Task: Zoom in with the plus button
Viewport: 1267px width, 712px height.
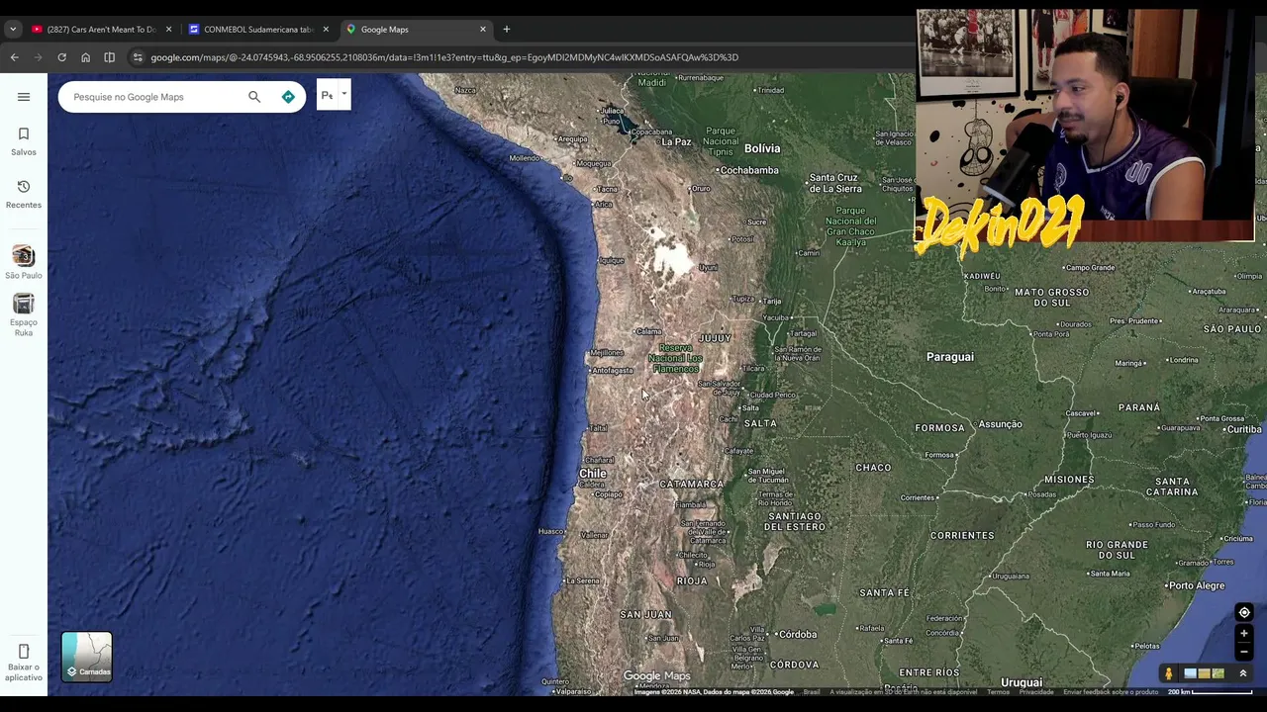Action: click(1244, 634)
